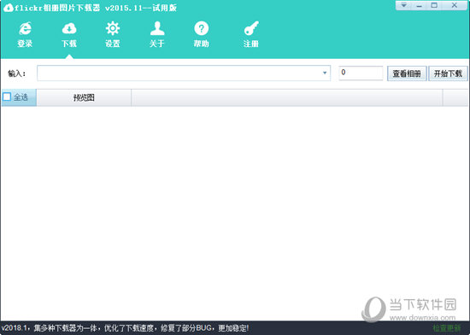Toggle the 全选 select-all checkbox
Screen dimensions: 470x335
7,97
